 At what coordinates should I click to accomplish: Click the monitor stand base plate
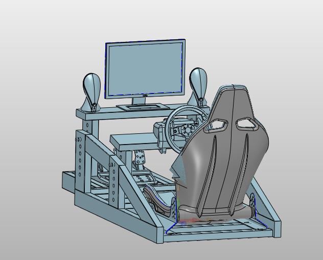pyautogui.click(x=143, y=107)
